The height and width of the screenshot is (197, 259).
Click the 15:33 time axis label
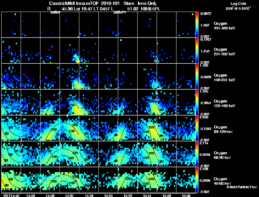tap(128, 196)
